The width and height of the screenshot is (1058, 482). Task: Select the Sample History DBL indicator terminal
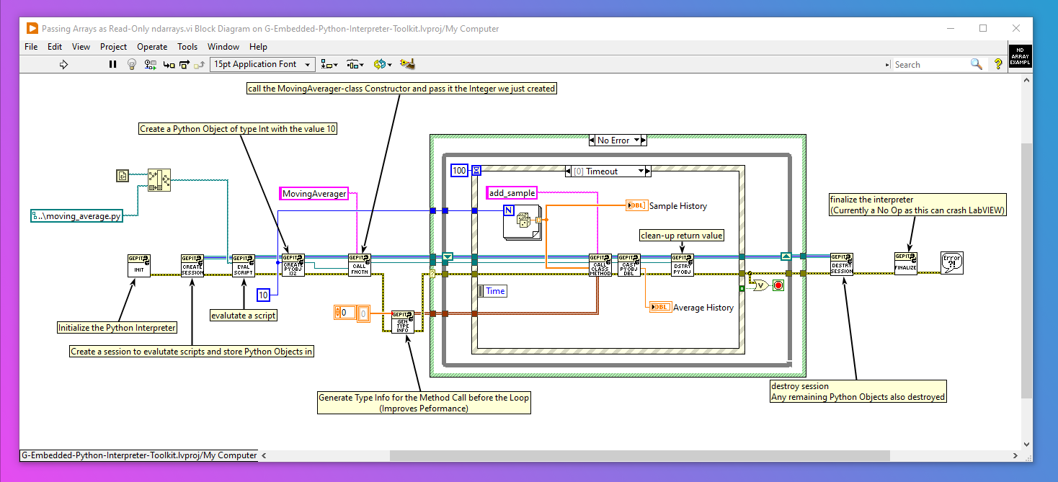[x=636, y=205]
